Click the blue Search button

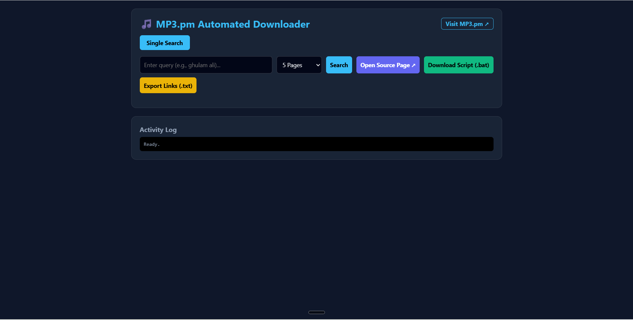pos(339,65)
